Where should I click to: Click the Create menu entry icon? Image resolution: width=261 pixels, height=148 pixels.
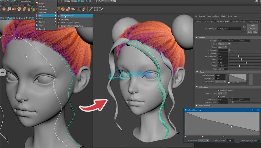point(37,3)
